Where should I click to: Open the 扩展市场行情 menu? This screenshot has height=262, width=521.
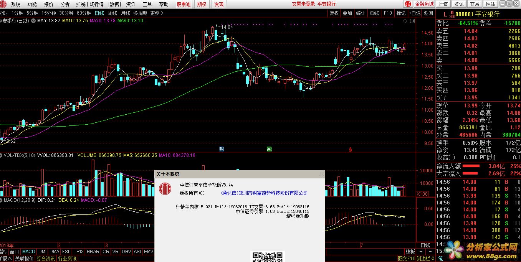[x=89, y=4]
